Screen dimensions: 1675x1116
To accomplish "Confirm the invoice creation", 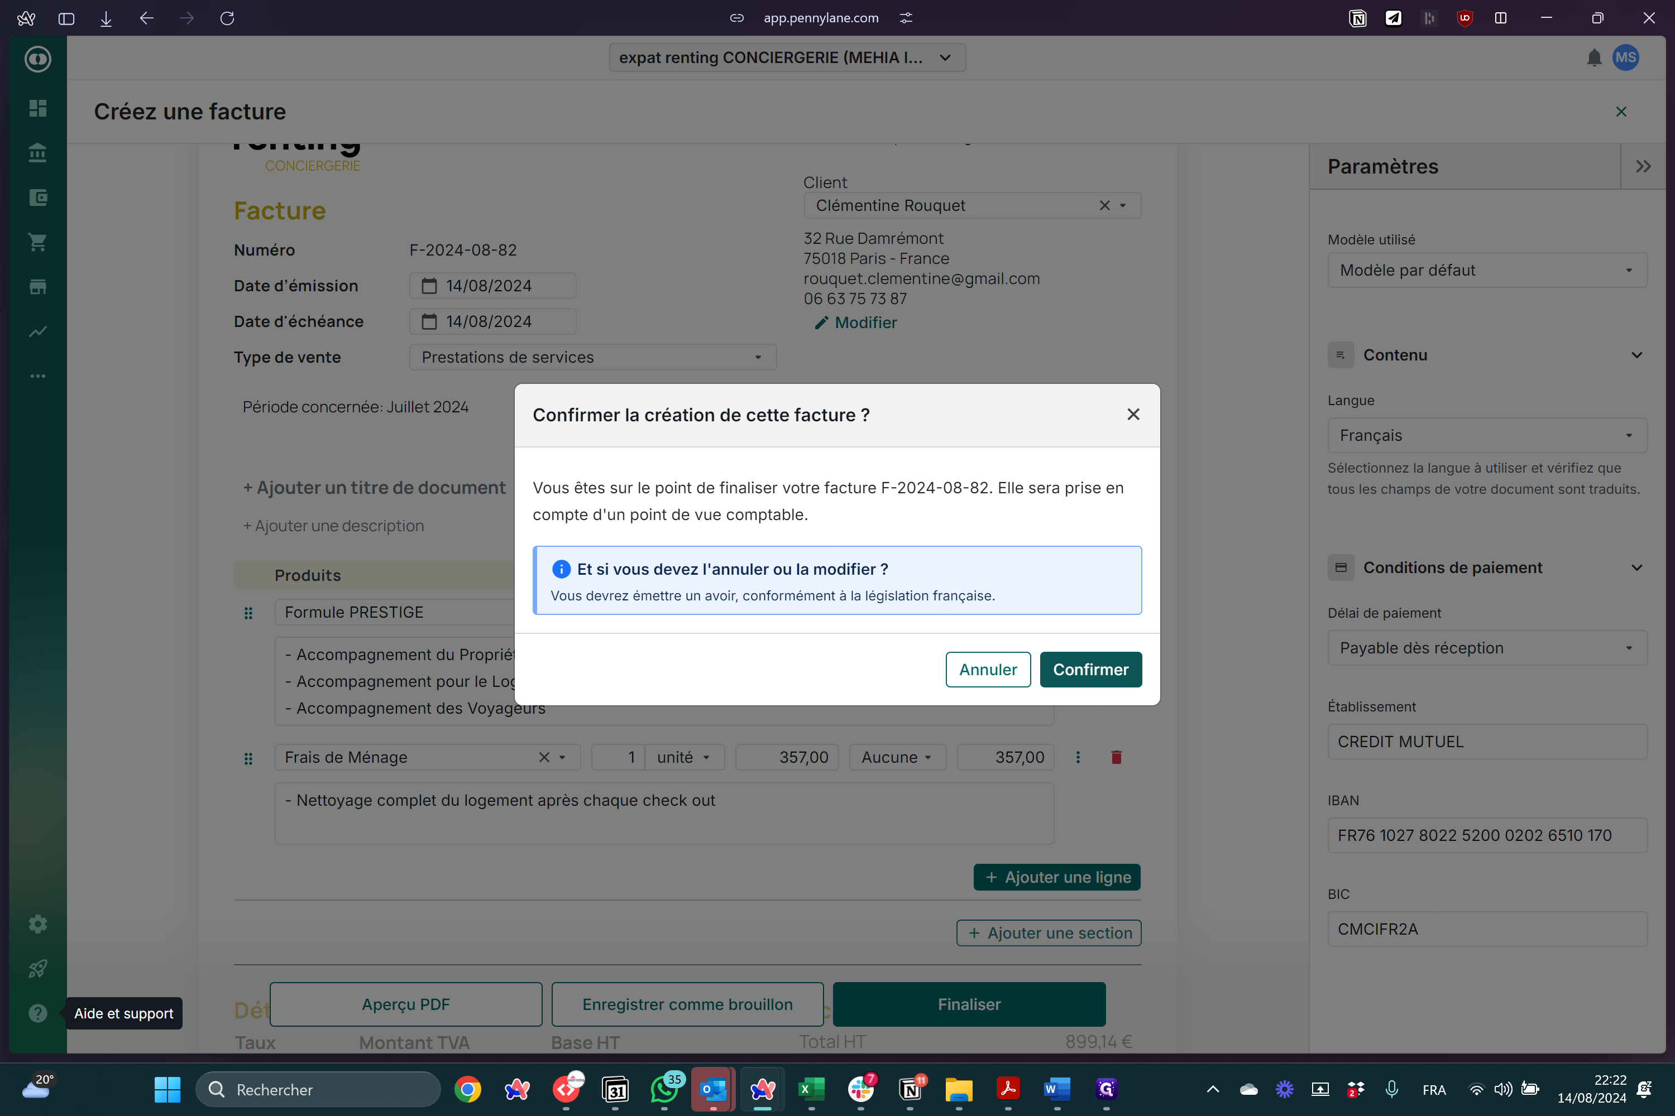I will (1090, 669).
